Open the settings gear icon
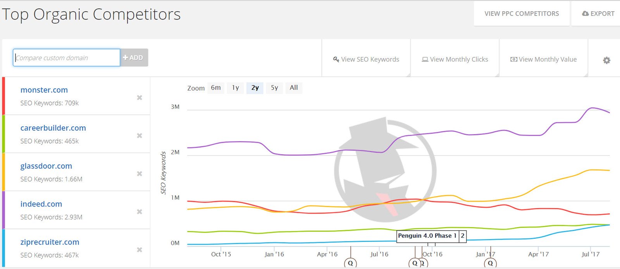Screen dimensions: 620x269 pyautogui.click(x=606, y=60)
